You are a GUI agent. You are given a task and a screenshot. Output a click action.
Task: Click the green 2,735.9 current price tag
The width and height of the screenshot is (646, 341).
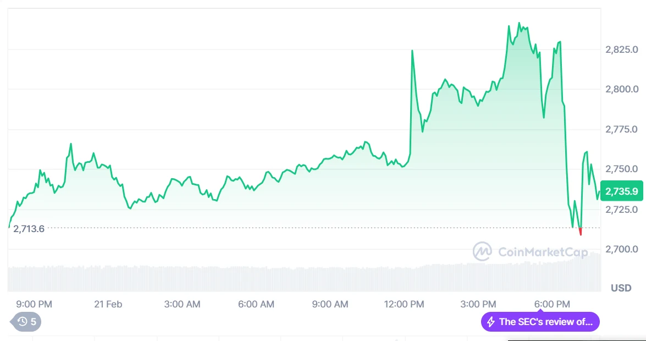click(622, 191)
